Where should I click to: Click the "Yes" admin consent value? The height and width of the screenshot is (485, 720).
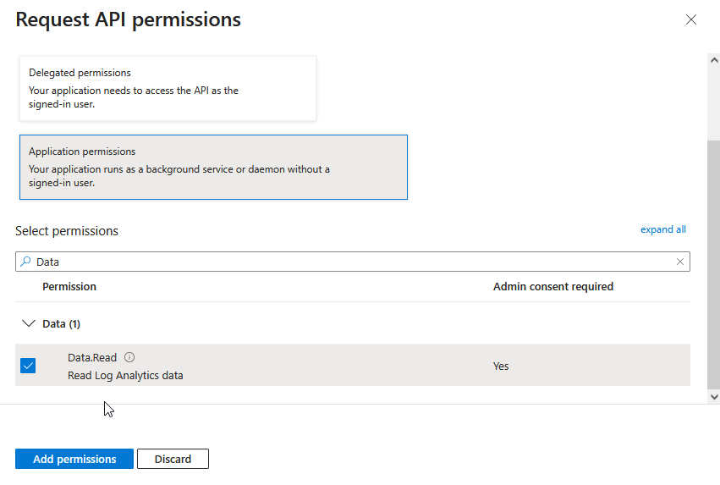click(x=501, y=367)
